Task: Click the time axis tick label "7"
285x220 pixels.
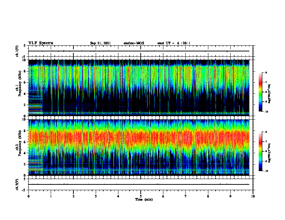Action: [186, 196]
